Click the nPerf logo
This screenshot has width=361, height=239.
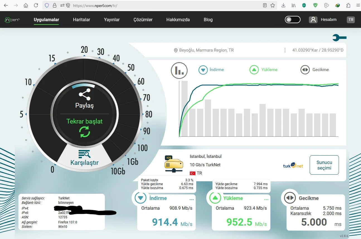tap(12, 20)
